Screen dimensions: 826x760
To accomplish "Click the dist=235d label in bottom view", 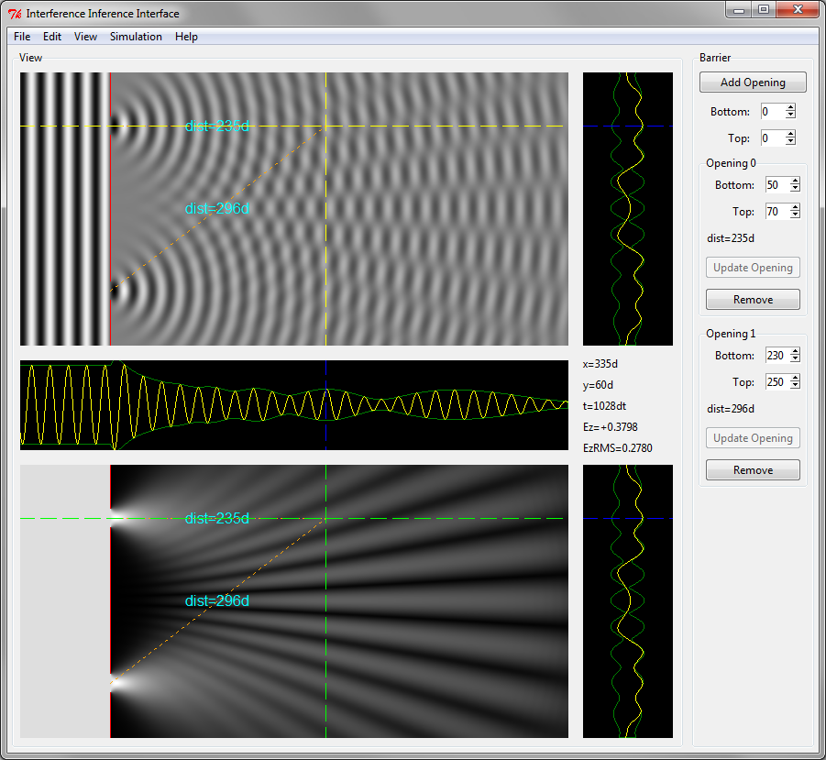I will [x=217, y=518].
